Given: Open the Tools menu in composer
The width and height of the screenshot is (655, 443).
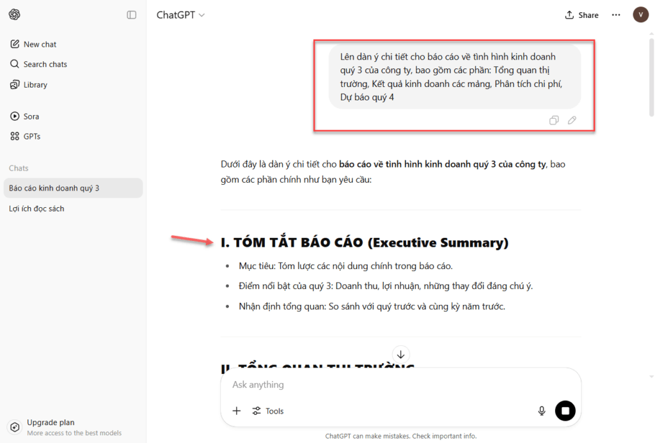Looking at the screenshot, I should pos(268,411).
